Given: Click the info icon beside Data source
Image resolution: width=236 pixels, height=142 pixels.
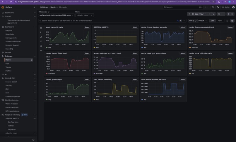Looking at the screenshot, I should (x=49, y=12).
